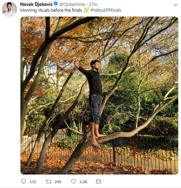The image size is (181, 188).
Task: Click the 249 retweets count
Action: tap(58, 182)
